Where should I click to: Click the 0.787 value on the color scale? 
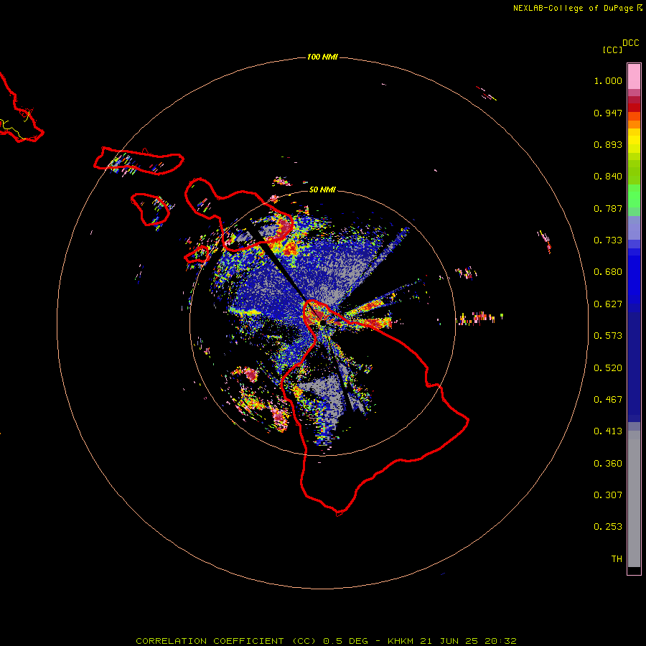[608, 208]
